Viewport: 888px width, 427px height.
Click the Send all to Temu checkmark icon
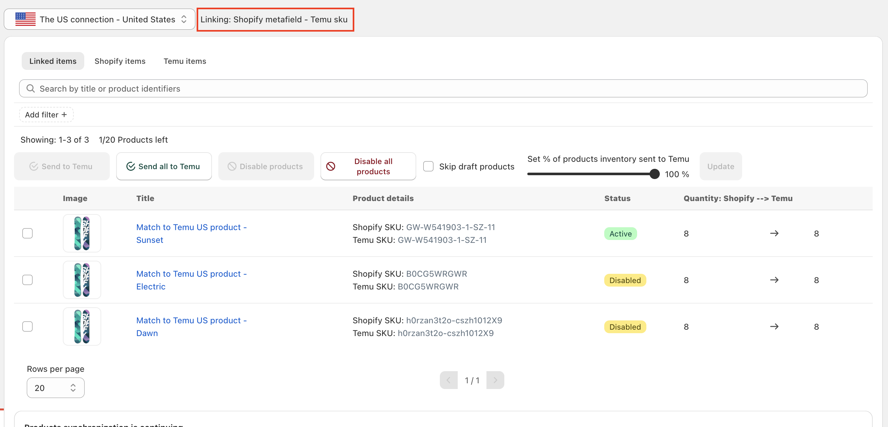pyautogui.click(x=131, y=167)
